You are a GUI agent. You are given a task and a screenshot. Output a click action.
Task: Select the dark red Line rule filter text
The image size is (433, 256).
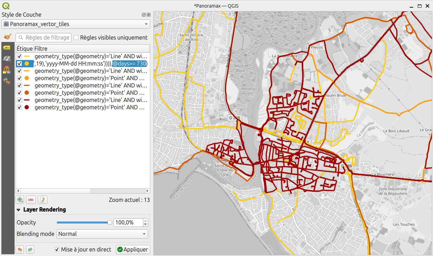pos(91,100)
